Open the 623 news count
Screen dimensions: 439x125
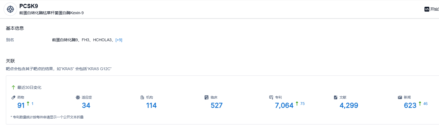pyautogui.click(x=410, y=106)
